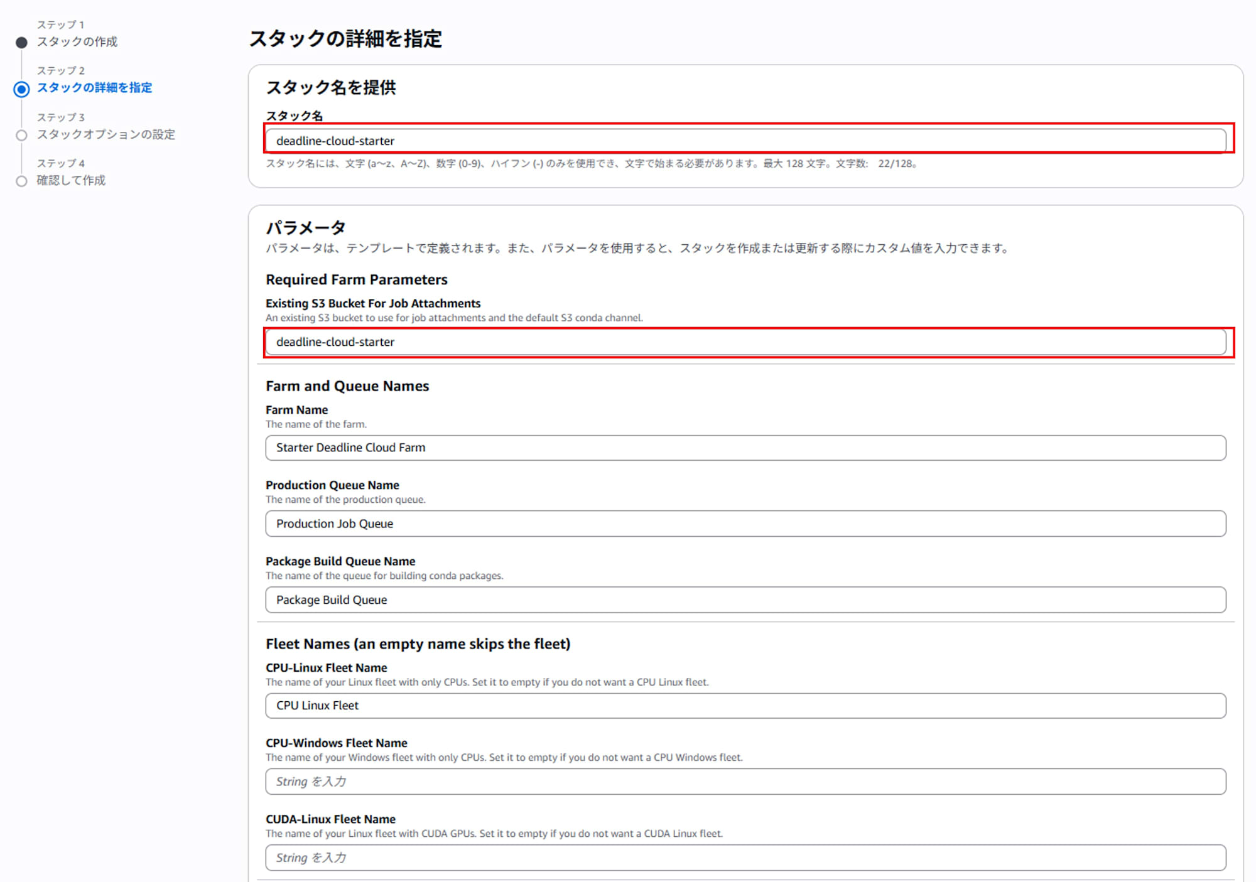1256x882 pixels.
Task: Click the Fleet Names section heading
Action: point(418,643)
